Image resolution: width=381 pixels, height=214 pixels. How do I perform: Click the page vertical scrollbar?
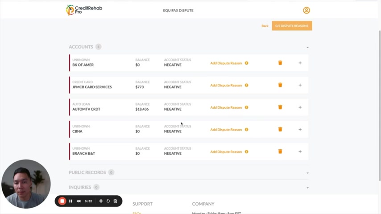click(380, 106)
